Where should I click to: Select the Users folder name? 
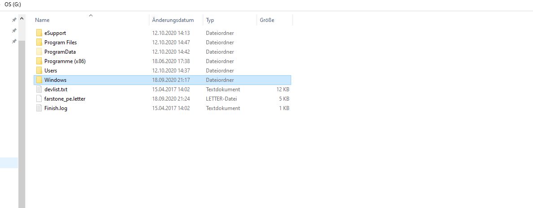[51, 71]
